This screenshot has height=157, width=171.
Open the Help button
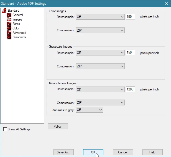click(x=152, y=152)
